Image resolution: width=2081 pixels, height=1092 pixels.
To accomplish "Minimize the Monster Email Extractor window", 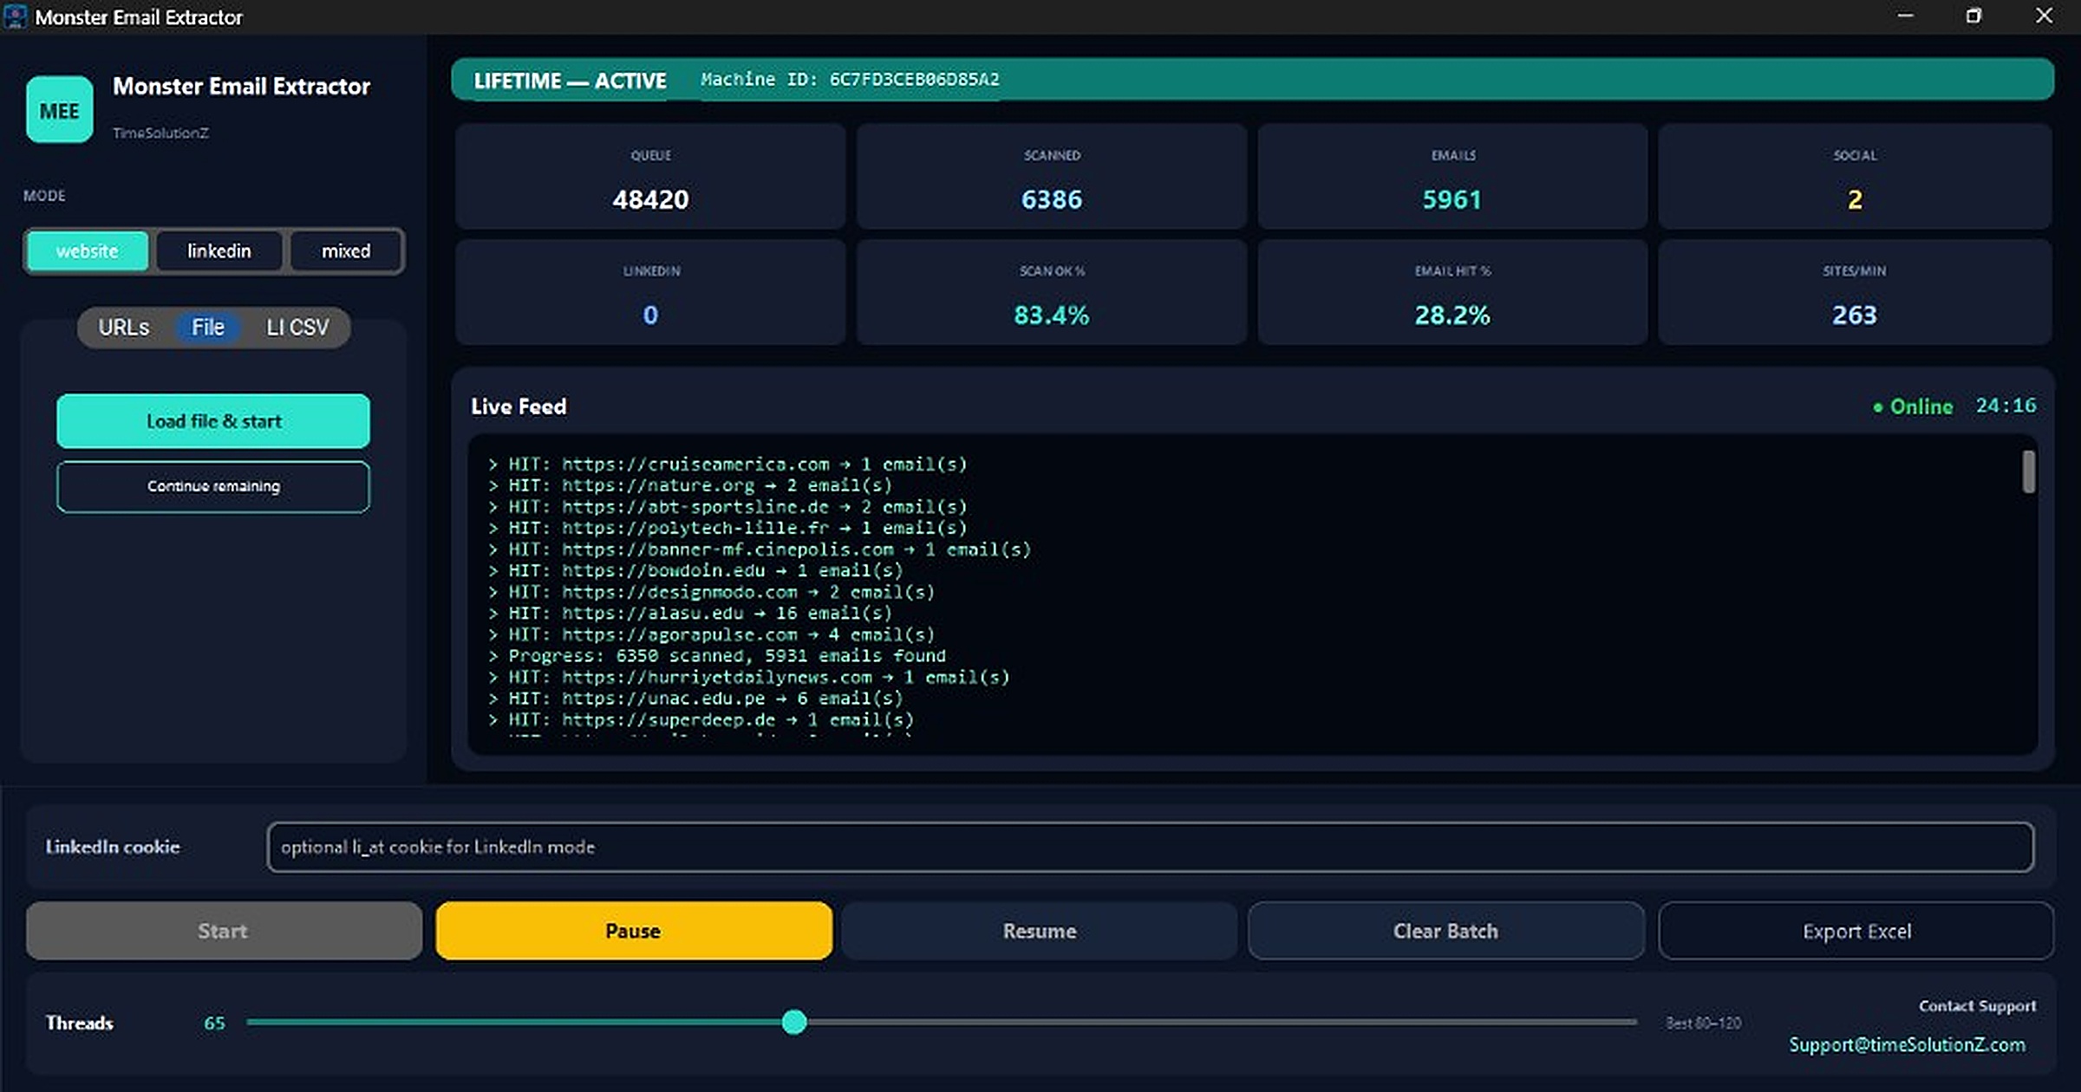I will (1905, 16).
